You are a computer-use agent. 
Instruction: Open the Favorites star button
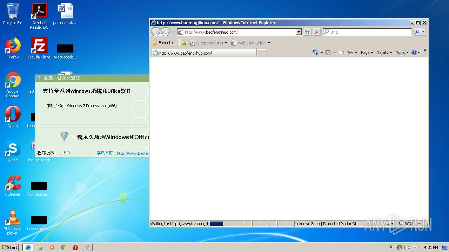tap(163, 43)
